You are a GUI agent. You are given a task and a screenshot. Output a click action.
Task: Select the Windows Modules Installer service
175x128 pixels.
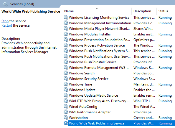point(90,34)
